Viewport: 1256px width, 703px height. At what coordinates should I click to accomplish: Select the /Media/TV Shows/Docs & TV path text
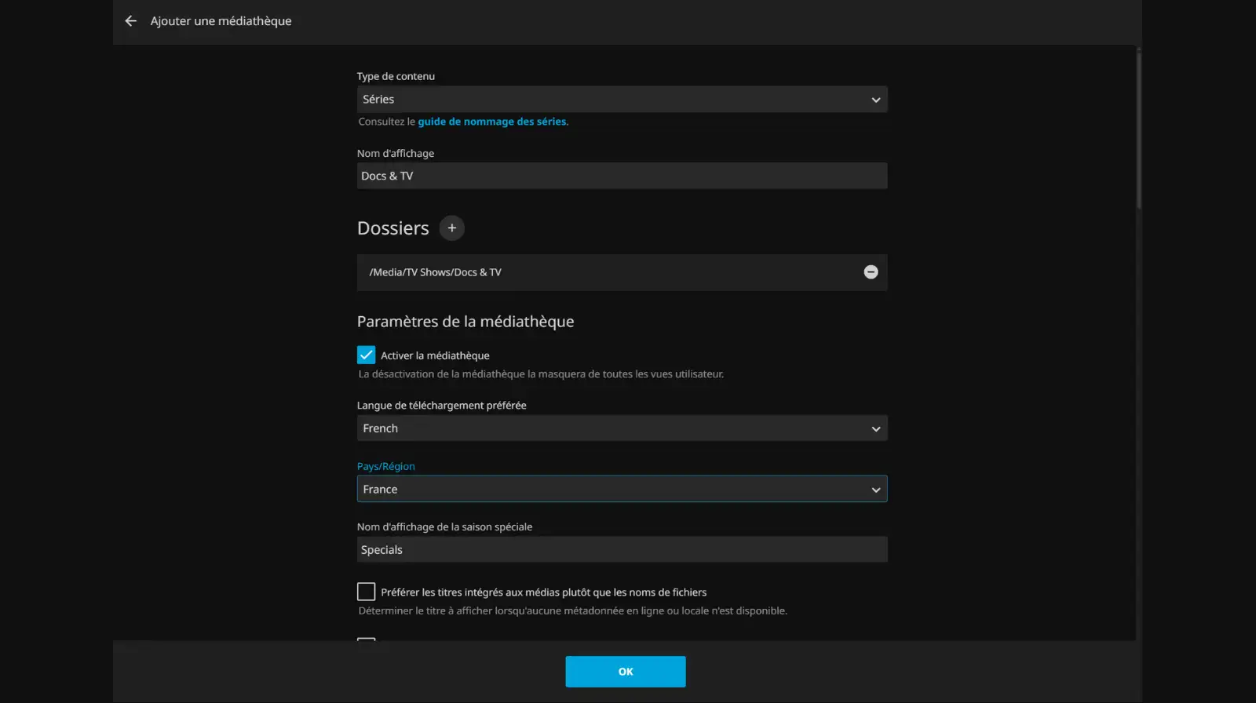click(x=435, y=272)
